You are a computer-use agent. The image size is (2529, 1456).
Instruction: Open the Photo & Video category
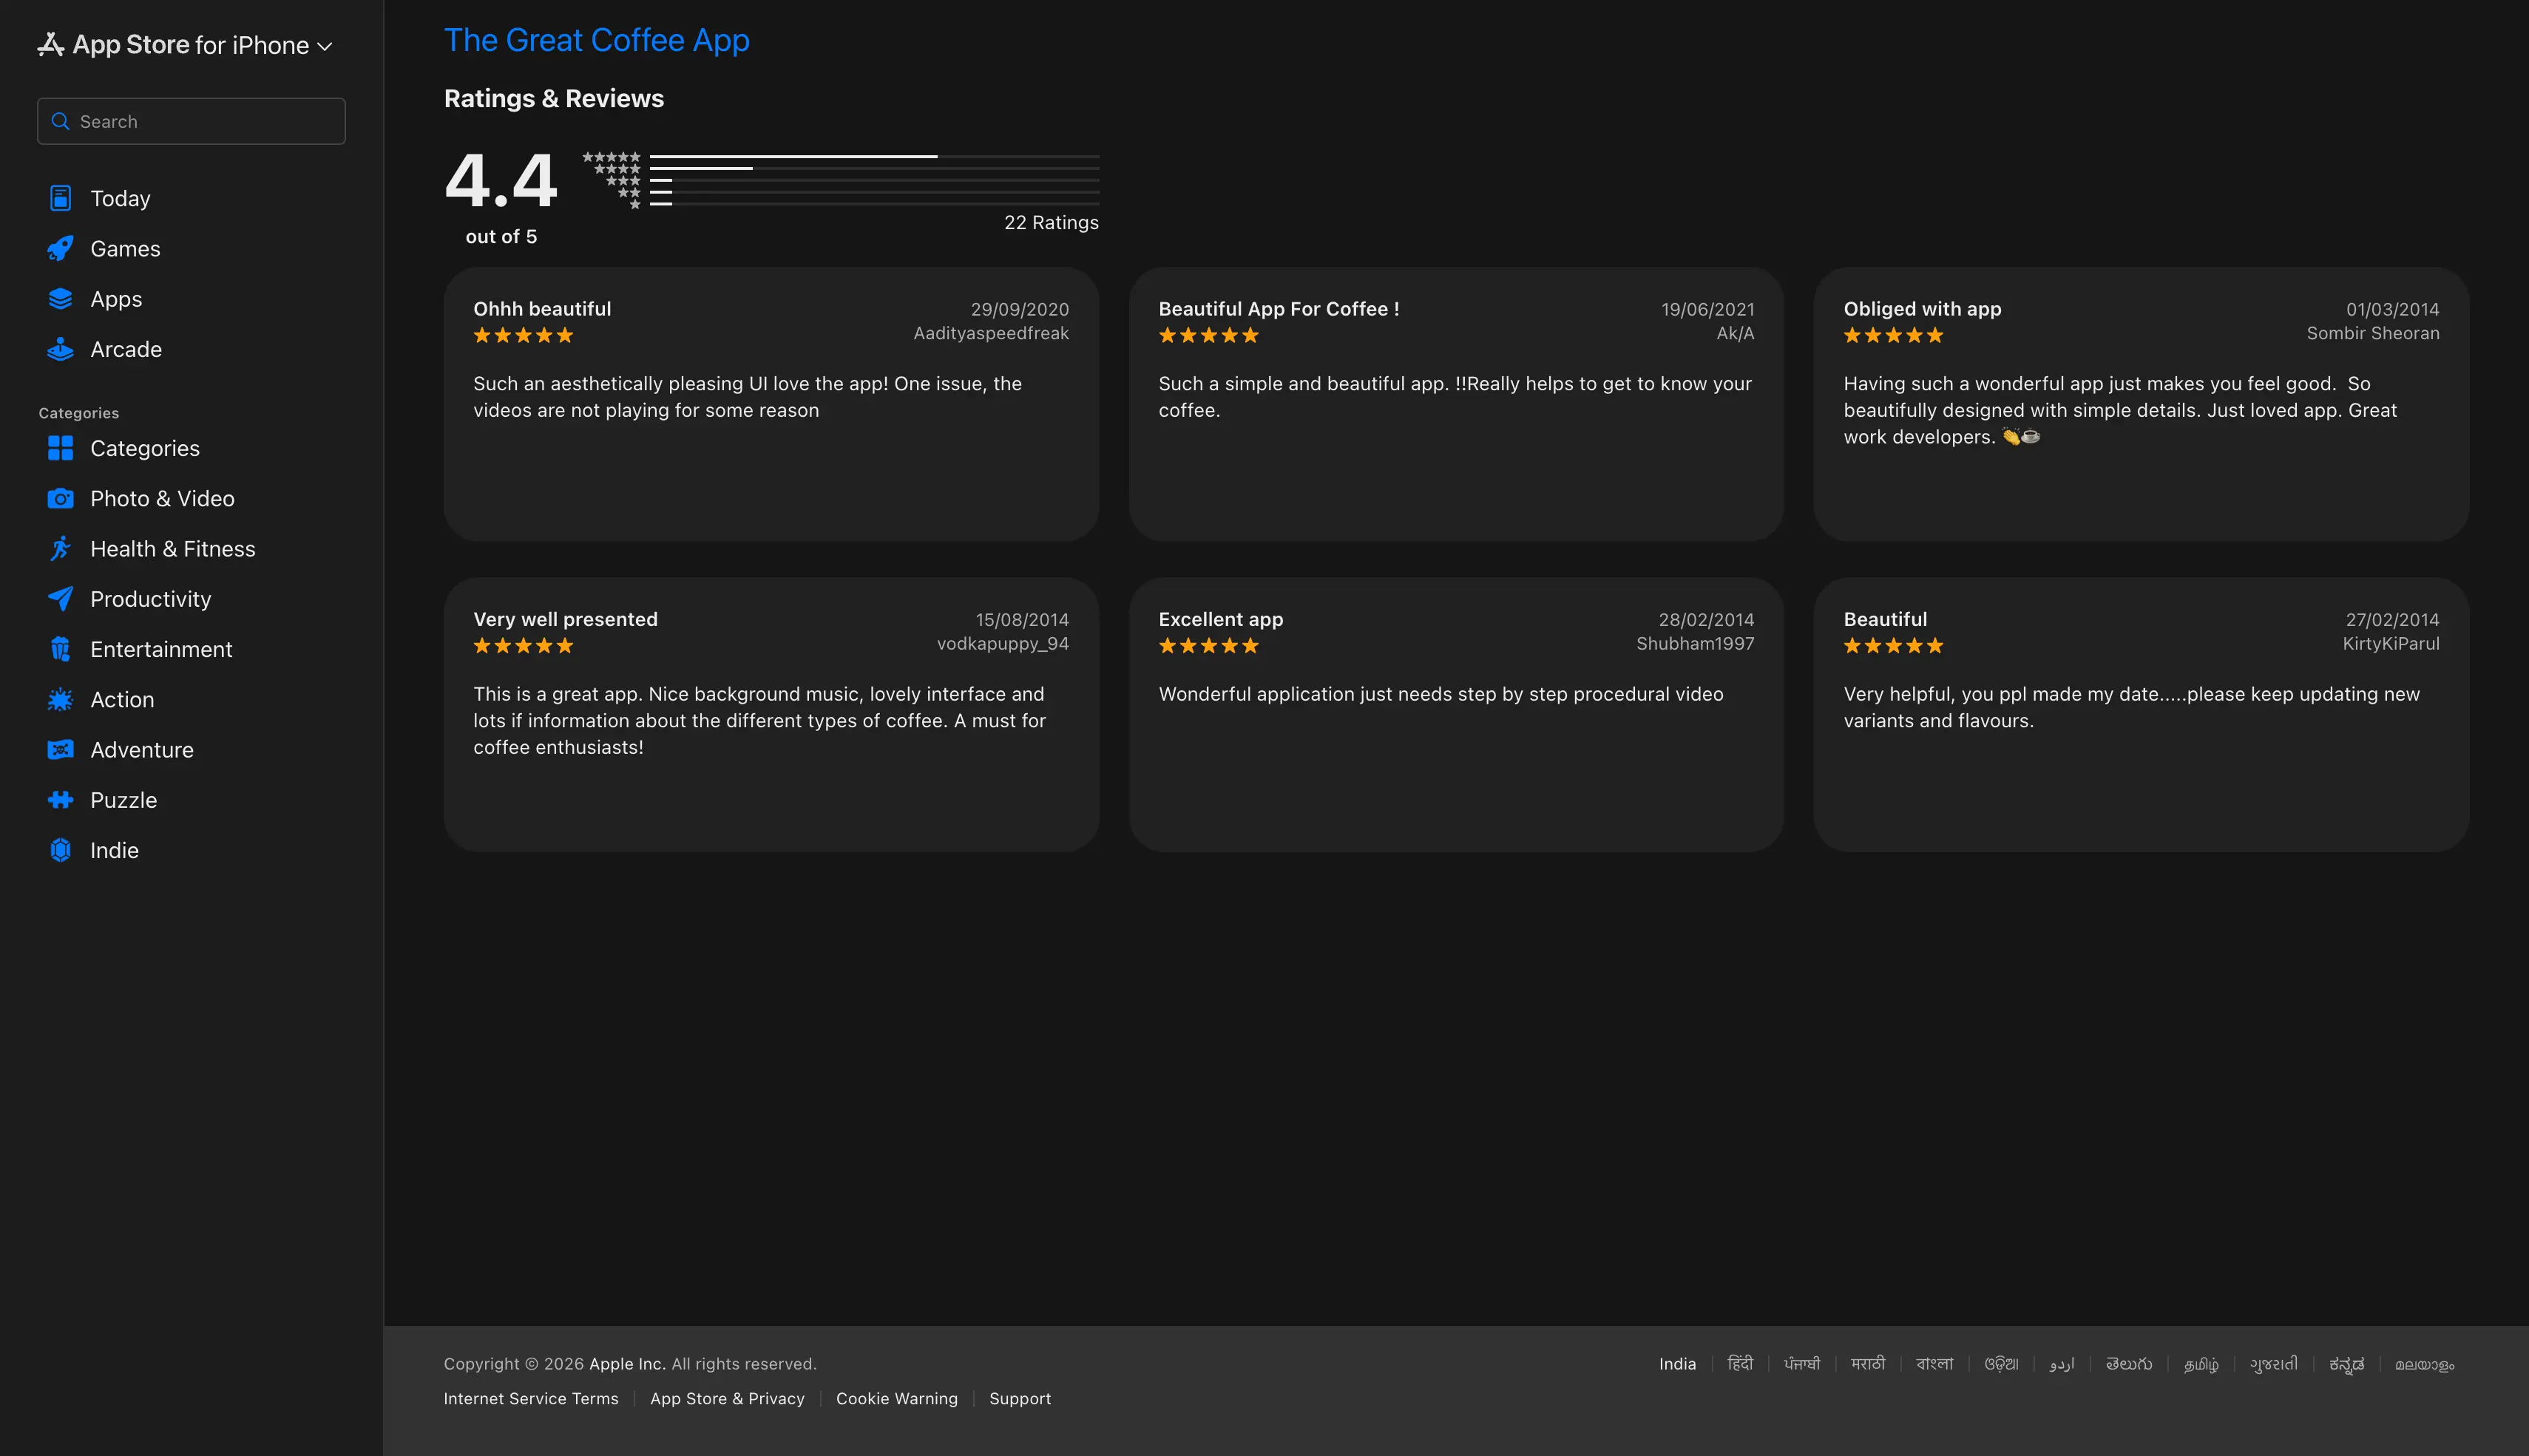[x=162, y=498]
